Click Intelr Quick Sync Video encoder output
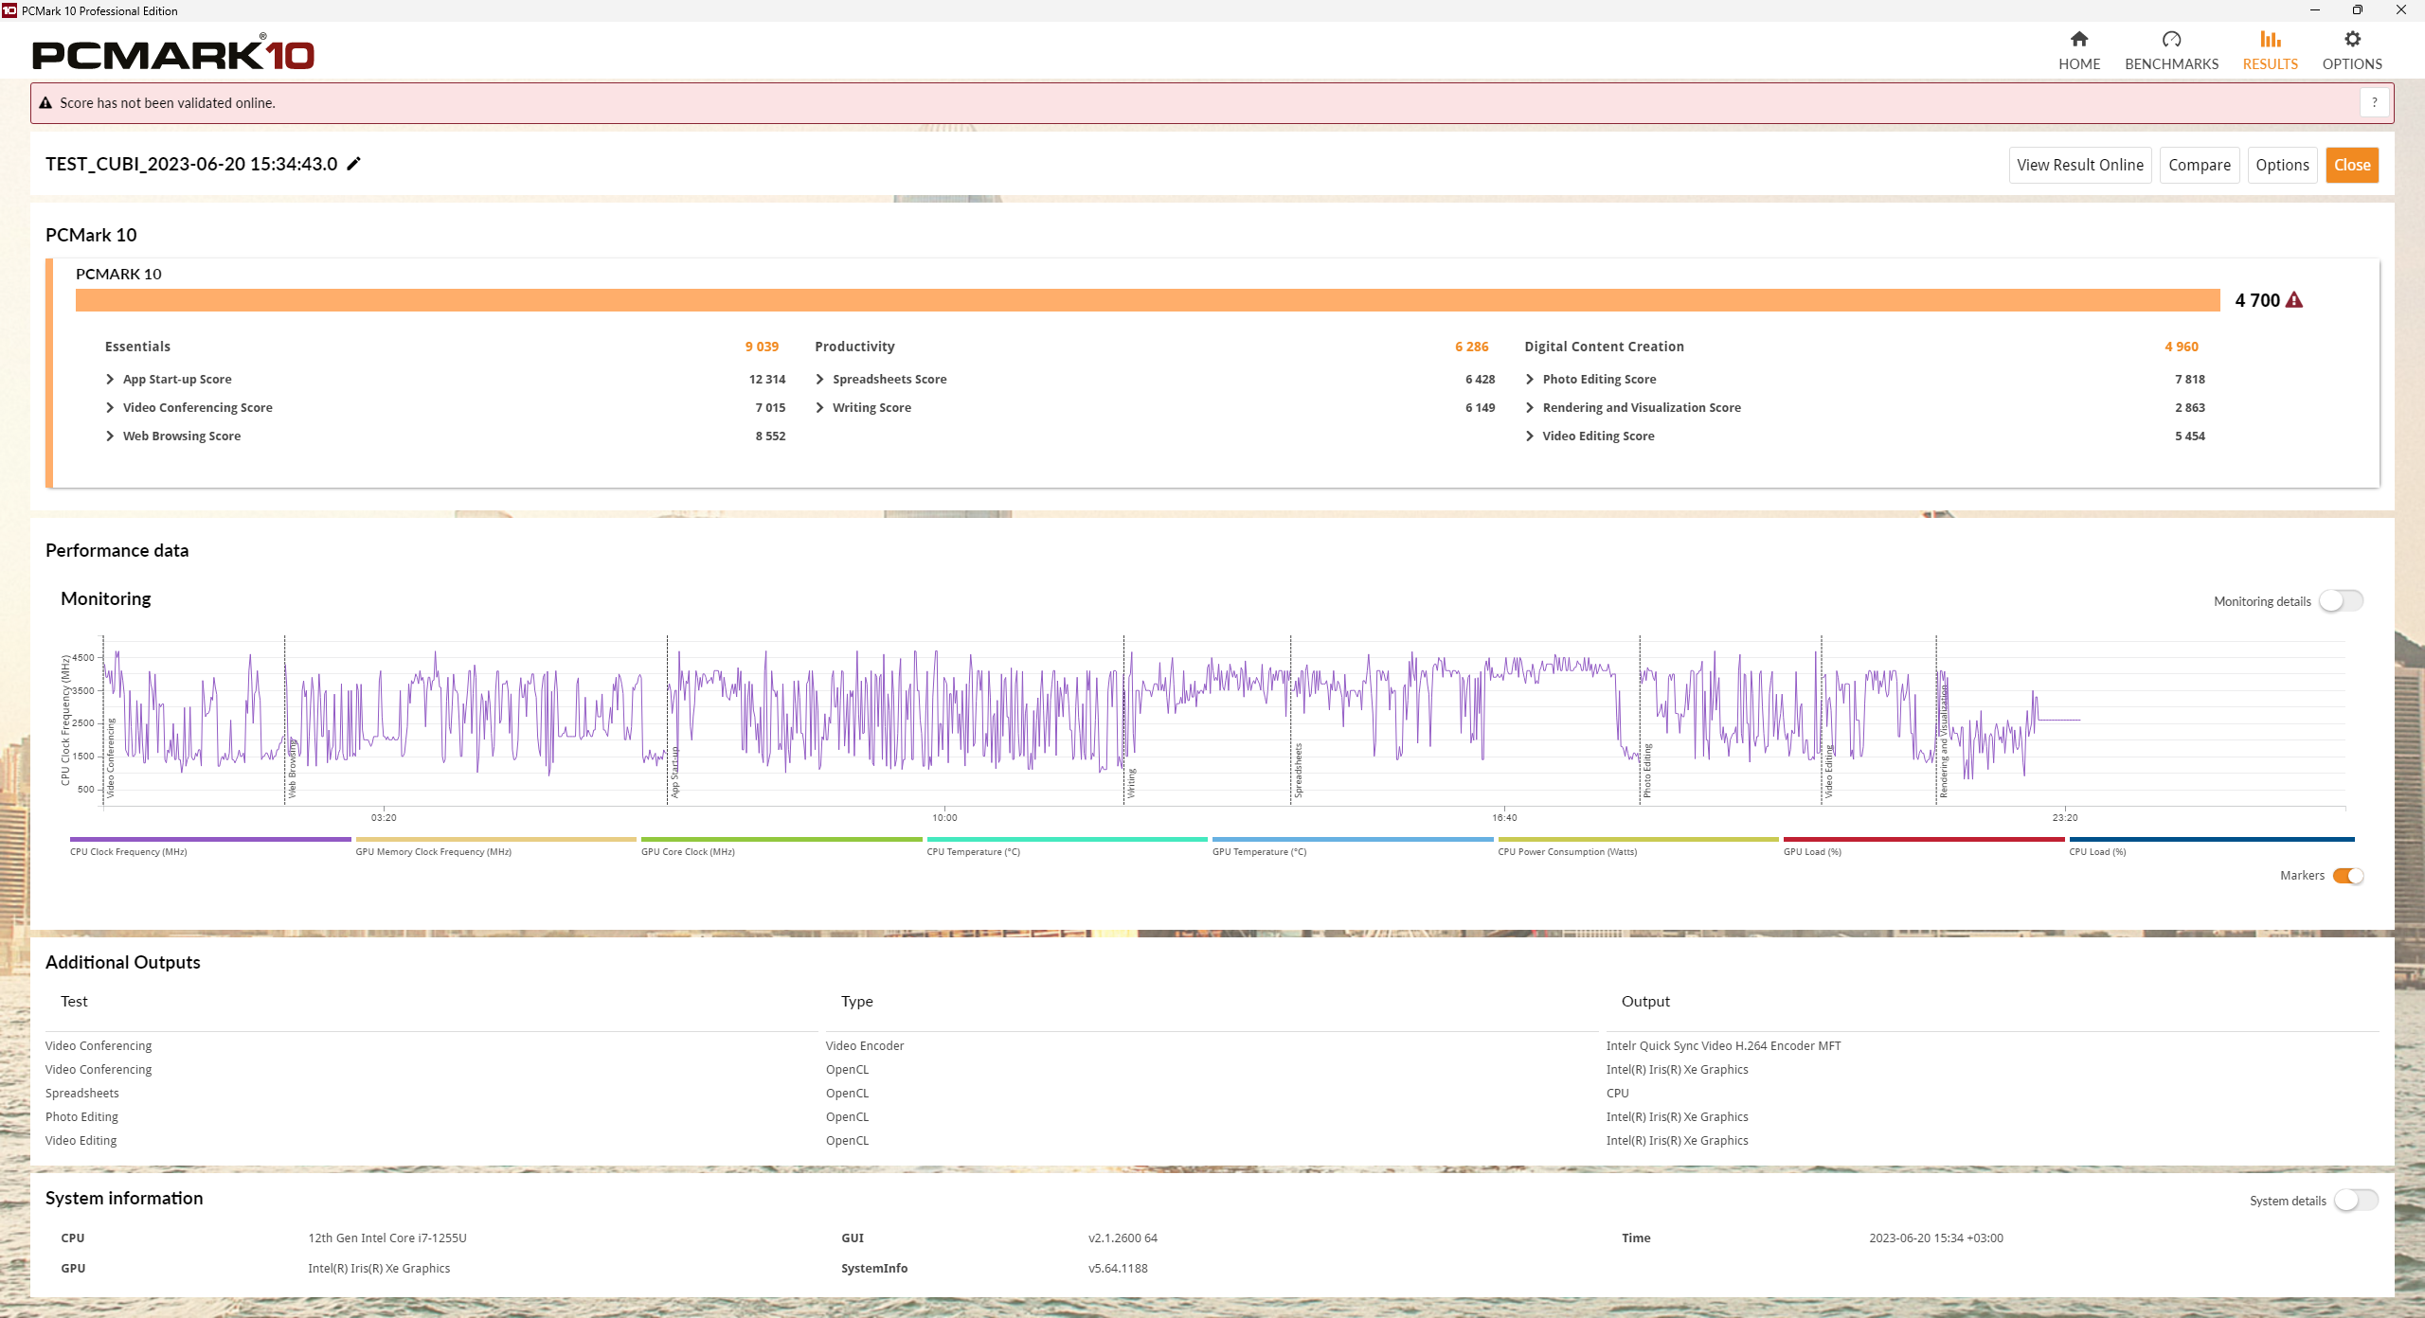This screenshot has height=1318, width=2425. (1724, 1045)
